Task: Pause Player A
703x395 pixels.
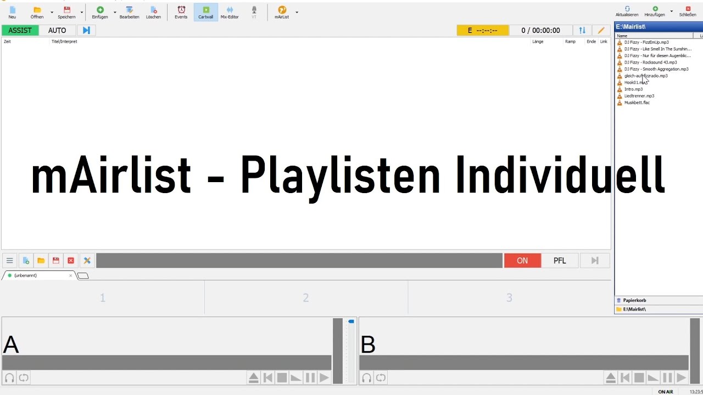Action: (x=310, y=377)
